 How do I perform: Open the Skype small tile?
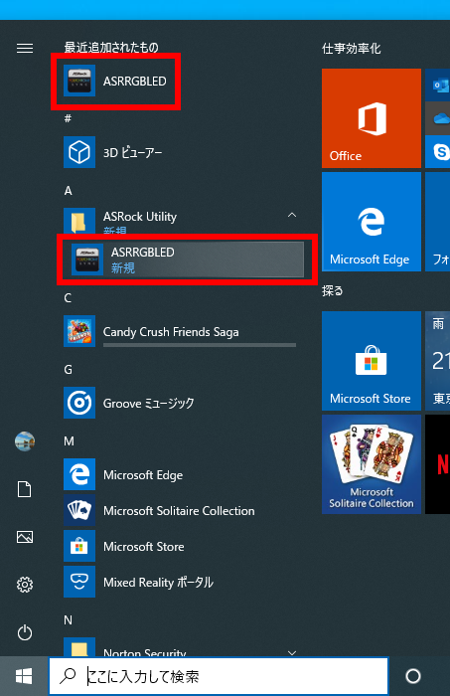click(438, 152)
